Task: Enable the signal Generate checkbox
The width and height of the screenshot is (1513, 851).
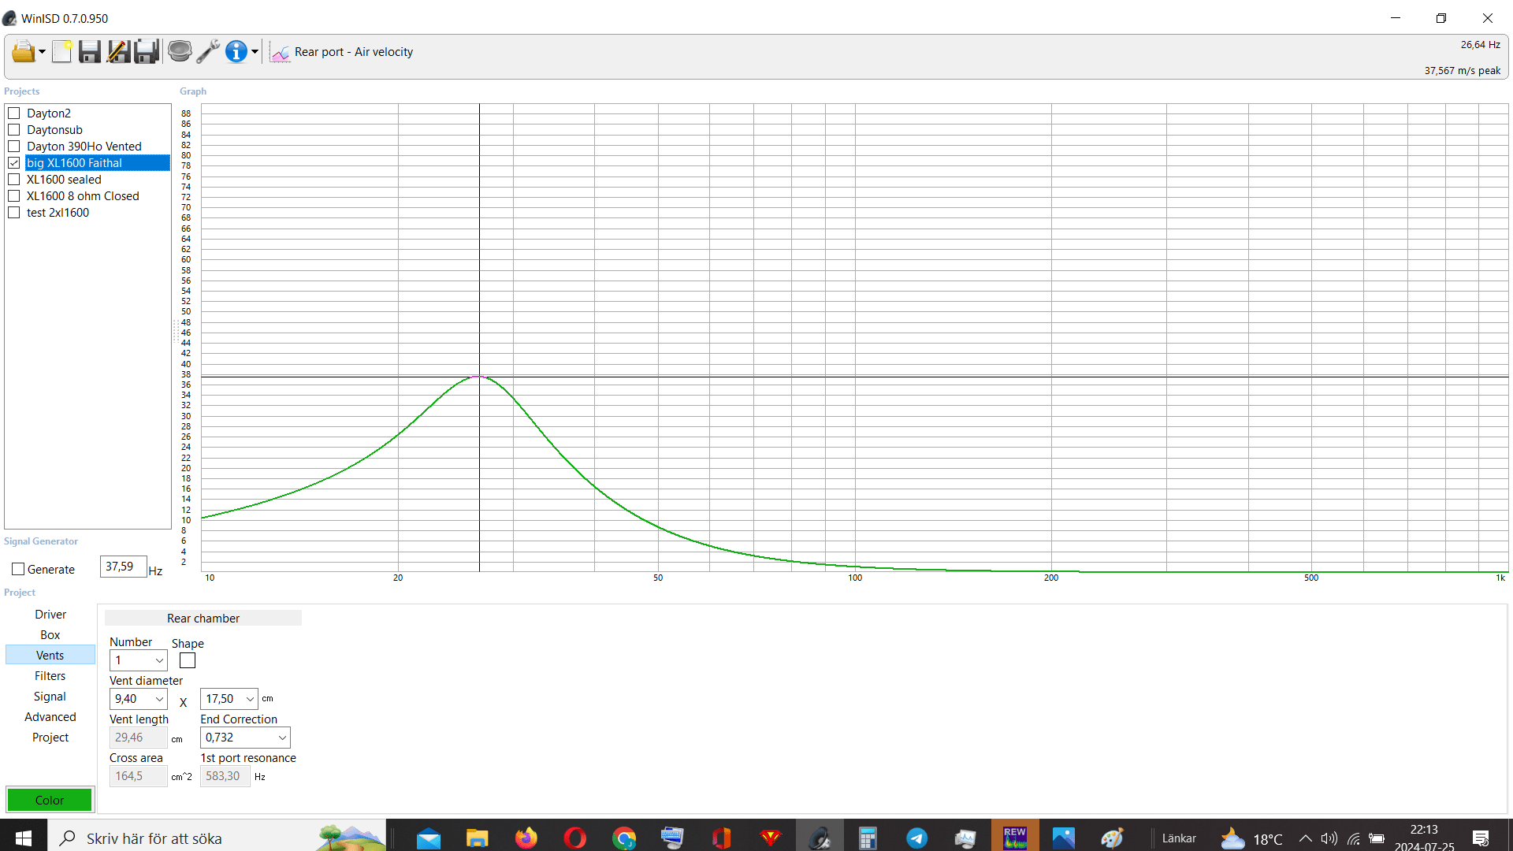Action: [18, 569]
